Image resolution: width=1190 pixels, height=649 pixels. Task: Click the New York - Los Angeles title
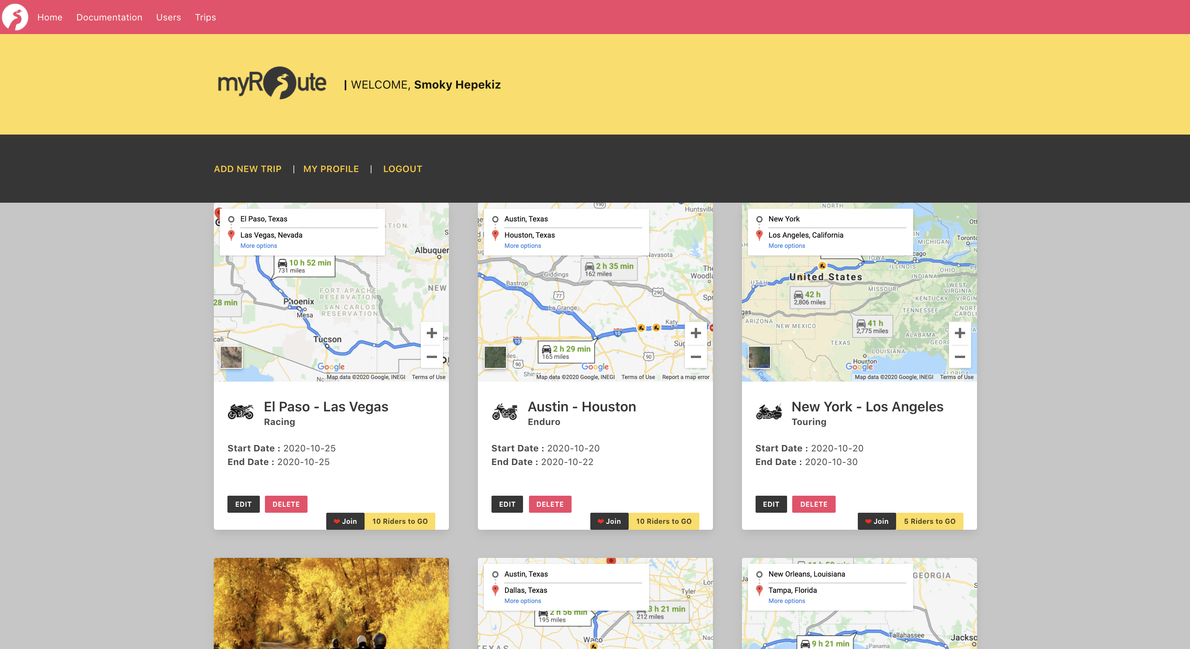(x=867, y=407)
